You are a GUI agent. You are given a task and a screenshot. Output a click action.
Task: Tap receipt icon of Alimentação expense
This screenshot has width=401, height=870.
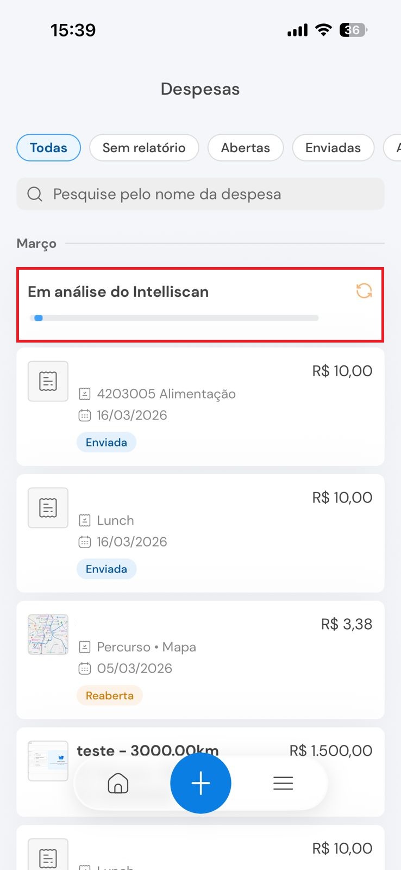[48, 381]
